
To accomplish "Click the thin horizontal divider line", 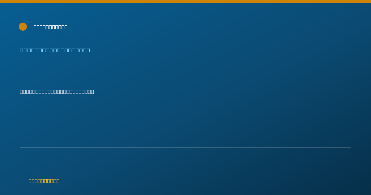I will 185,147.
